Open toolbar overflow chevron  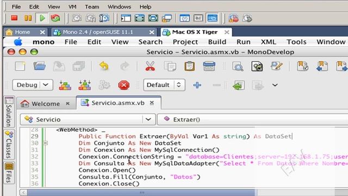click(275, 85)
